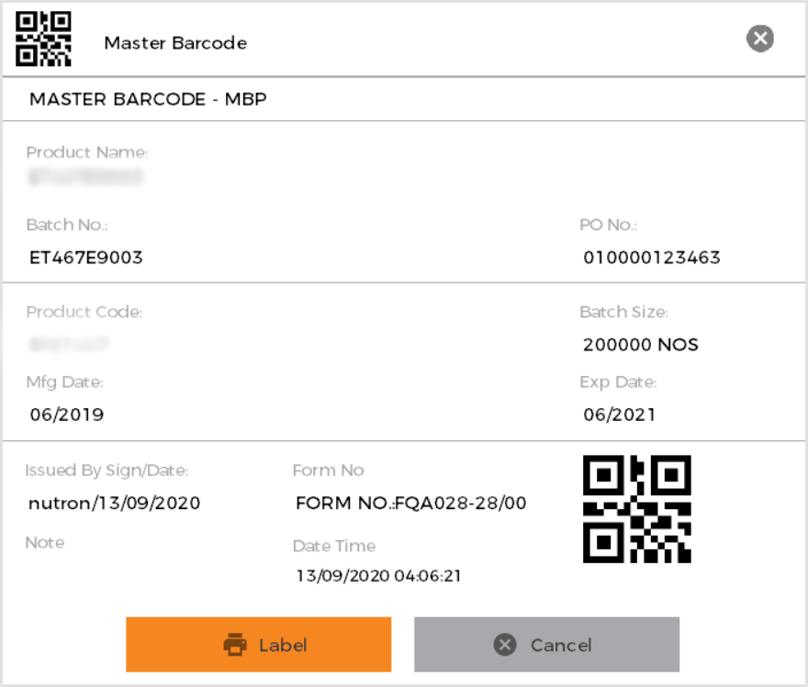The width and height of the screenshot is (808, 687).
Task: Click the Mfg Date value 06/2019
Action: (66, 415)
